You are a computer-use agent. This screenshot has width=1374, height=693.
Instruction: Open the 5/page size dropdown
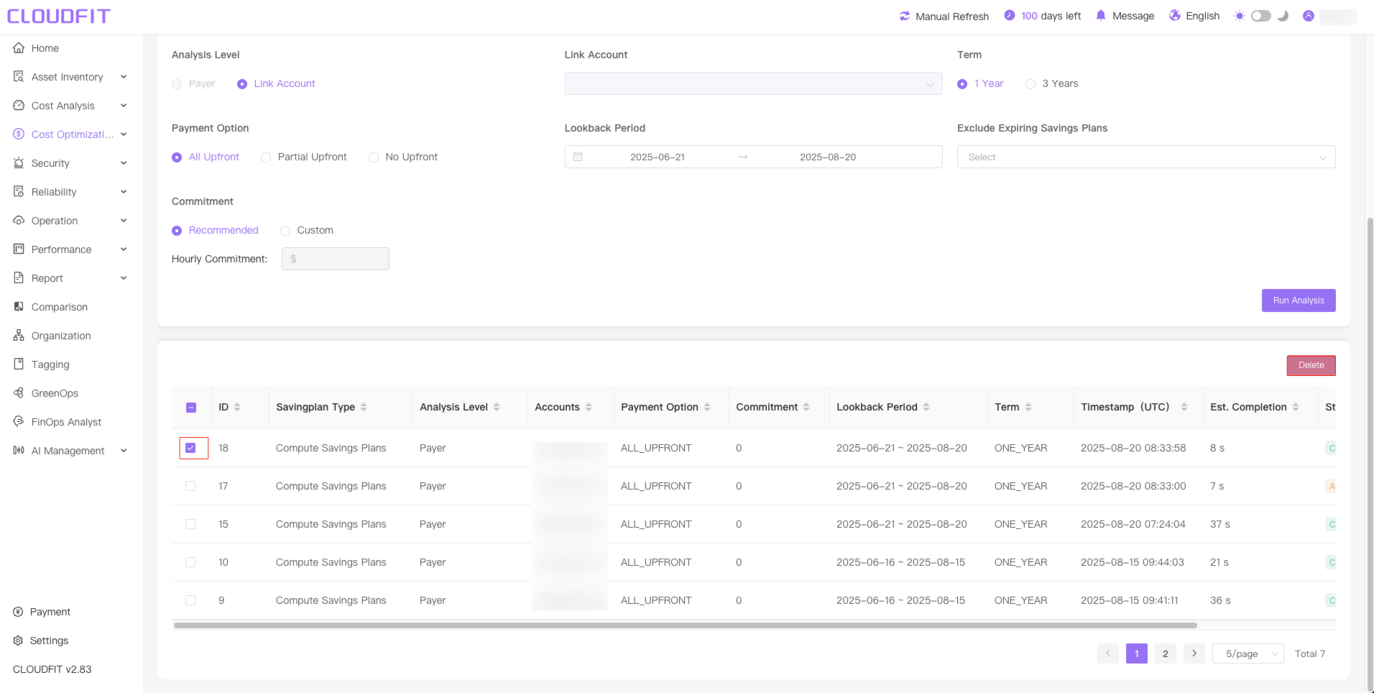[x=1248, y=653]
